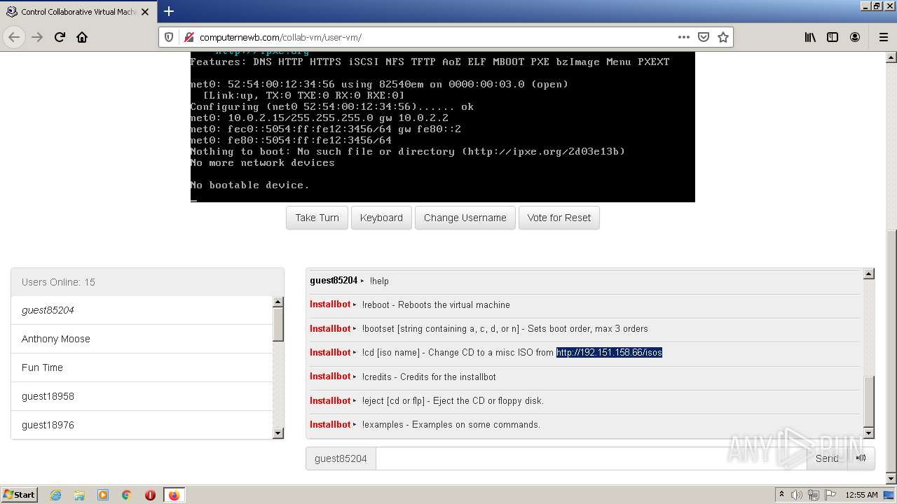Open the on-screen Keyboard
Viewport: 897px width, 504px height.
pos(381,218)
